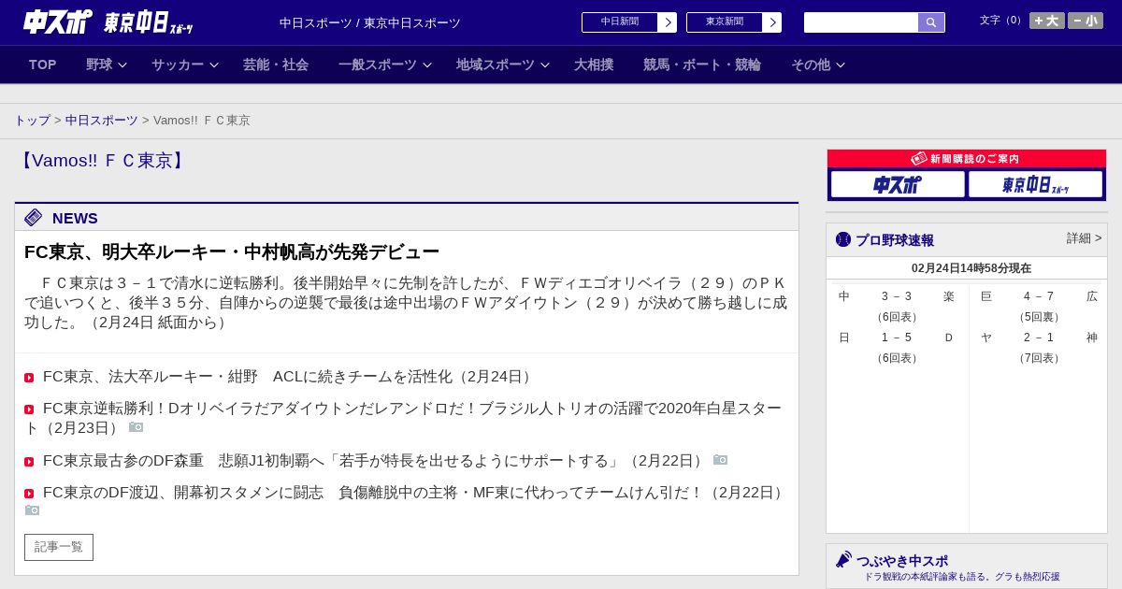The height and width of the screenshot is (589, 1122).
Task: Click the つぶやき中スポ megaphone icon
Action: pos(844,559)
